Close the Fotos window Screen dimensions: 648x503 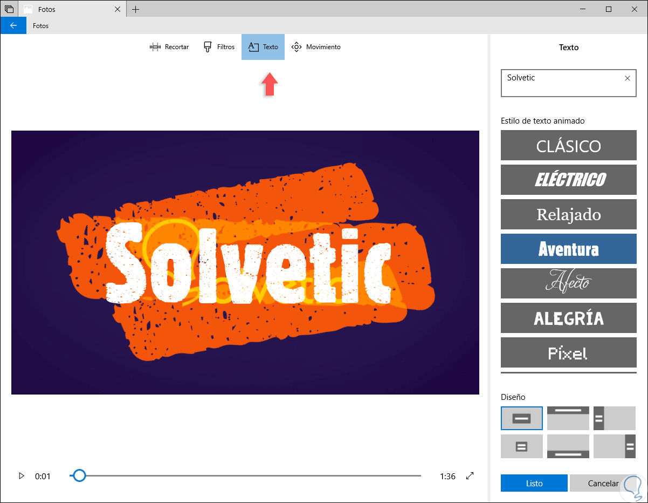(633, 9)
